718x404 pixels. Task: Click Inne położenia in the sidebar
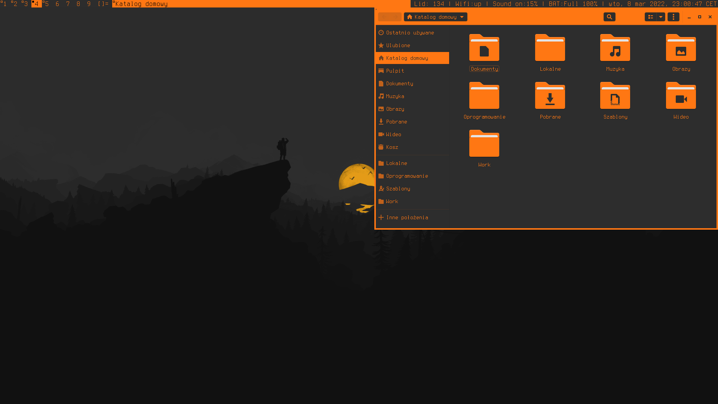point(407,217)
